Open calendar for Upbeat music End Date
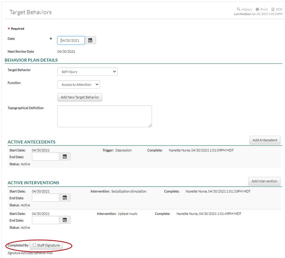The image size is (285, 258). tap(65, 220)
